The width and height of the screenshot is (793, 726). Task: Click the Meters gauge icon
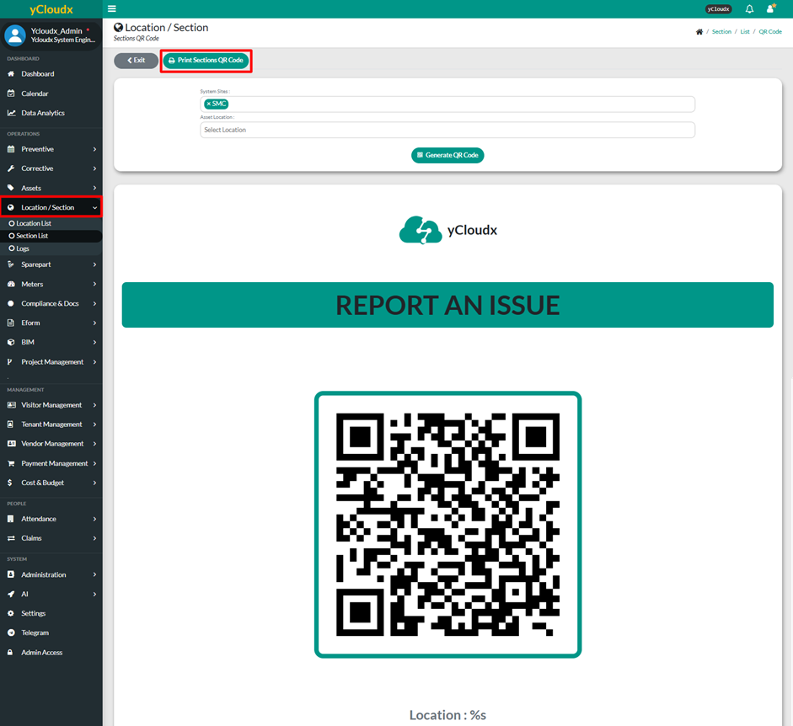click(x=11, y=284)
